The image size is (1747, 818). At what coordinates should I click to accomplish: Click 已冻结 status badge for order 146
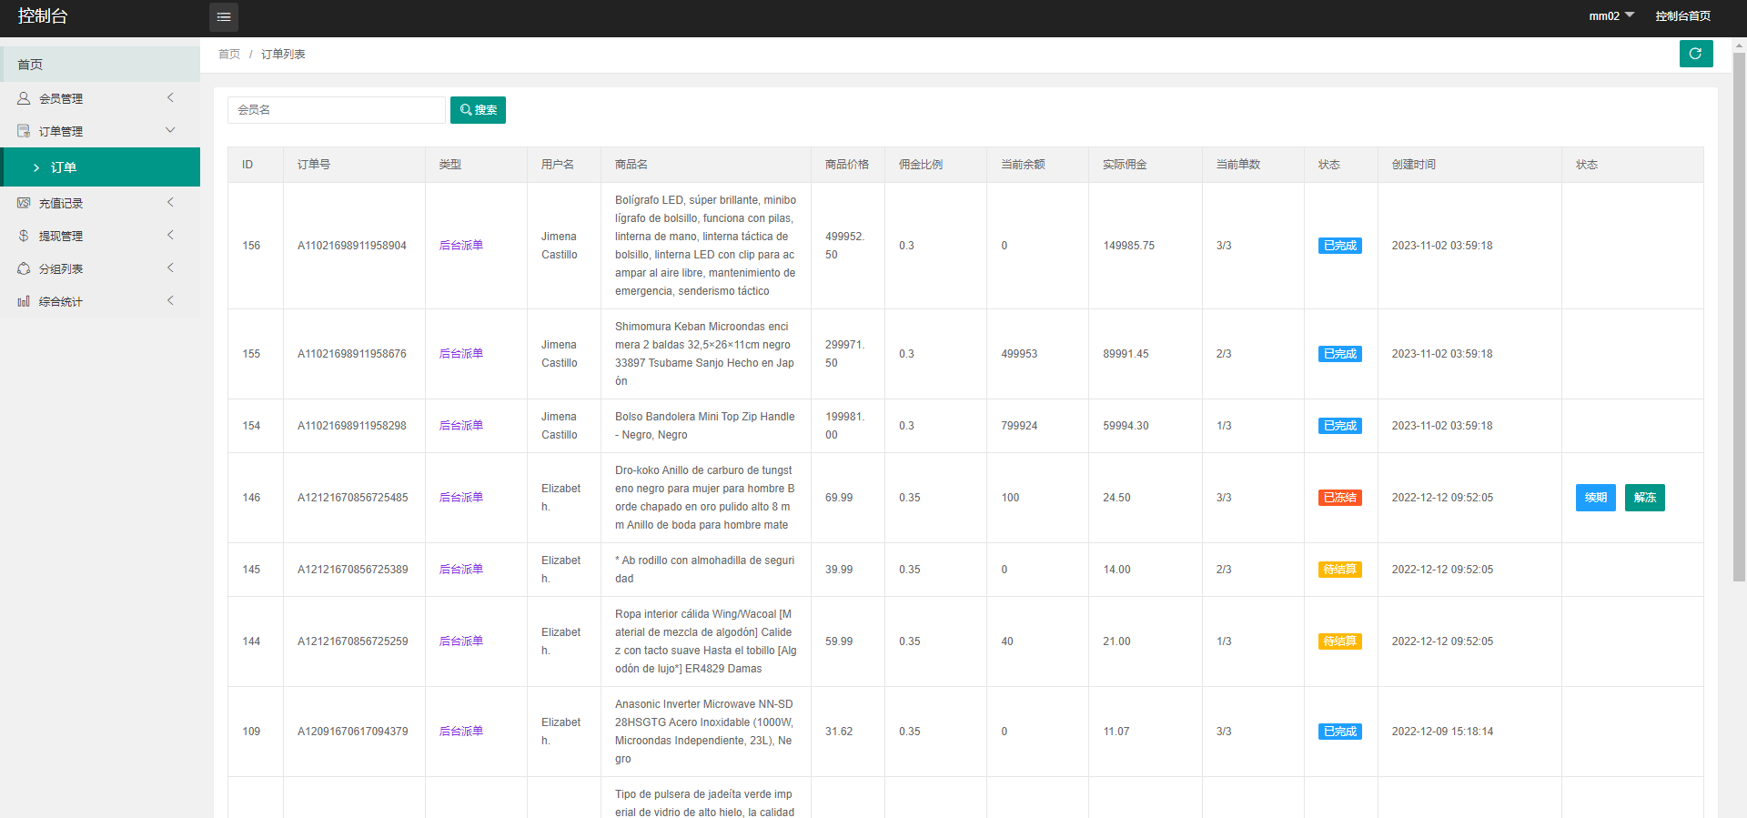pos(1339,498)
